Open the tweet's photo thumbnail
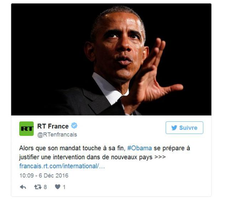 coord(111,59)
